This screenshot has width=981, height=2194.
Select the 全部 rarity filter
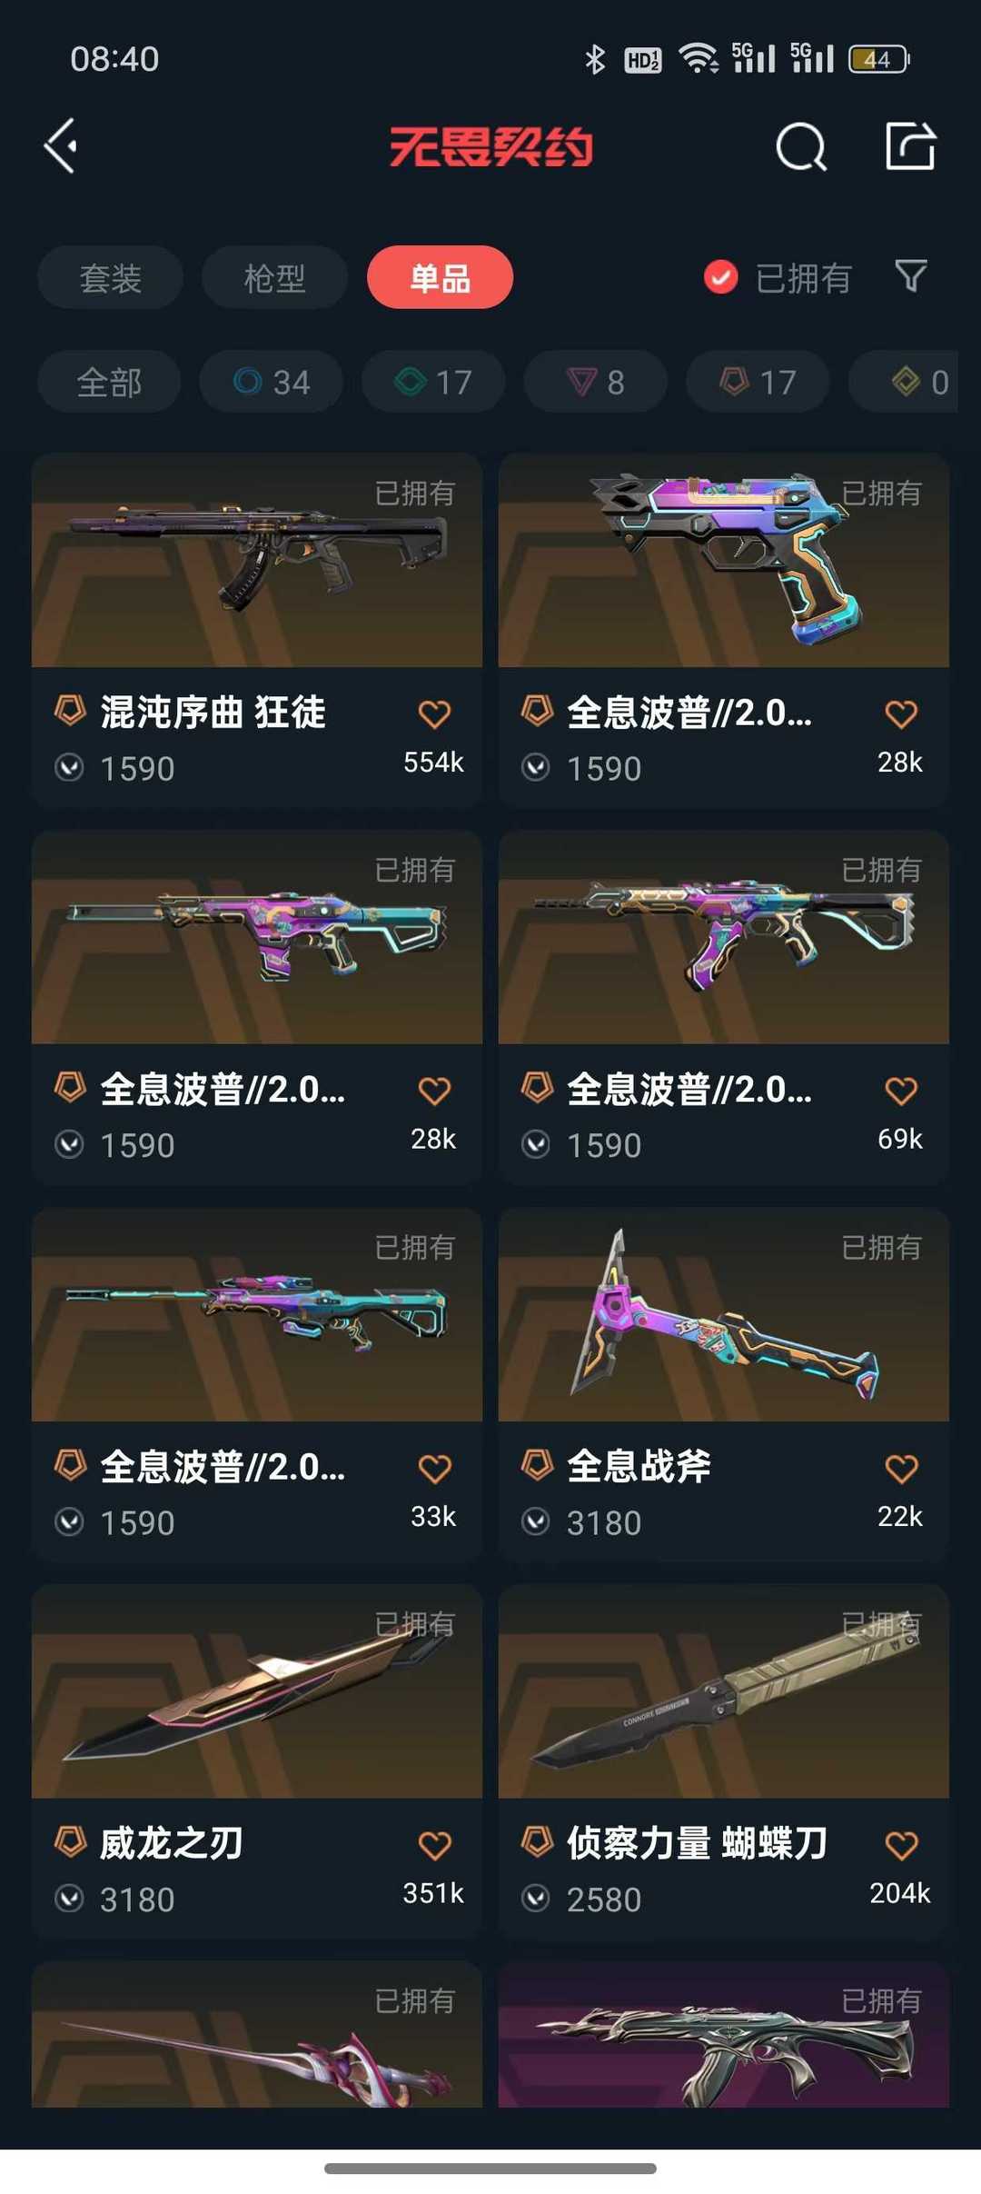pos(109,382)
